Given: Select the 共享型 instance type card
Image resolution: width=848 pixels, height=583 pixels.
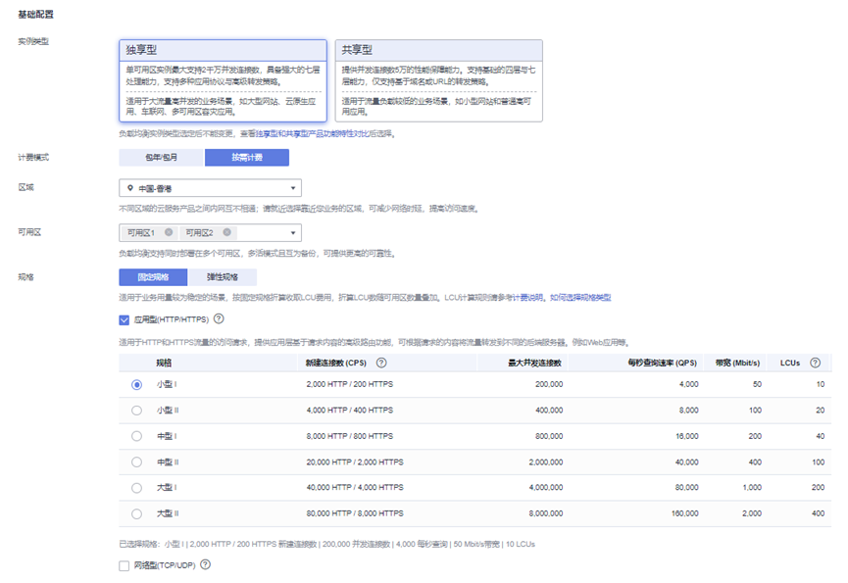Looking at the screenshot, I should pyautogui.click(x=438, y=80).
